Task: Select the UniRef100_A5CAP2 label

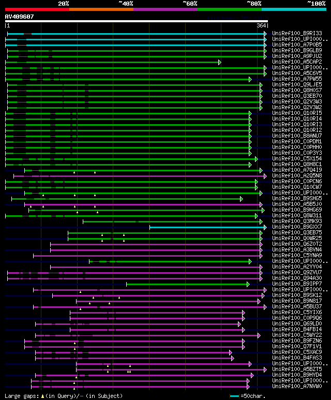Action: 297,62
